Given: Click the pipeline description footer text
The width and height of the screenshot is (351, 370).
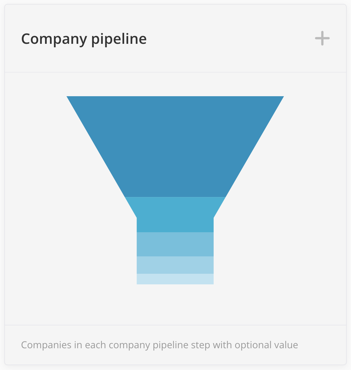Looking at the screenshot, I should [159, 345].
